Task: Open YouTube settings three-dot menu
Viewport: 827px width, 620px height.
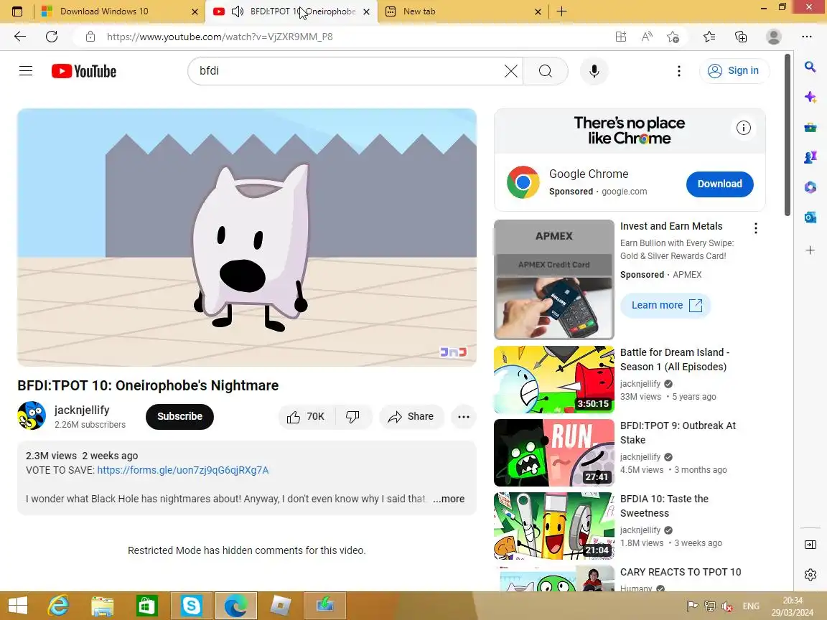Action: point(679,70)
